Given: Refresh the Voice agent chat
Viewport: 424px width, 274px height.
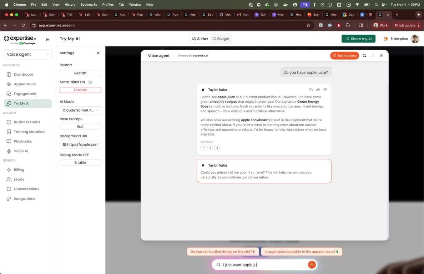Looking at the screenshot, I should [364, 56].
